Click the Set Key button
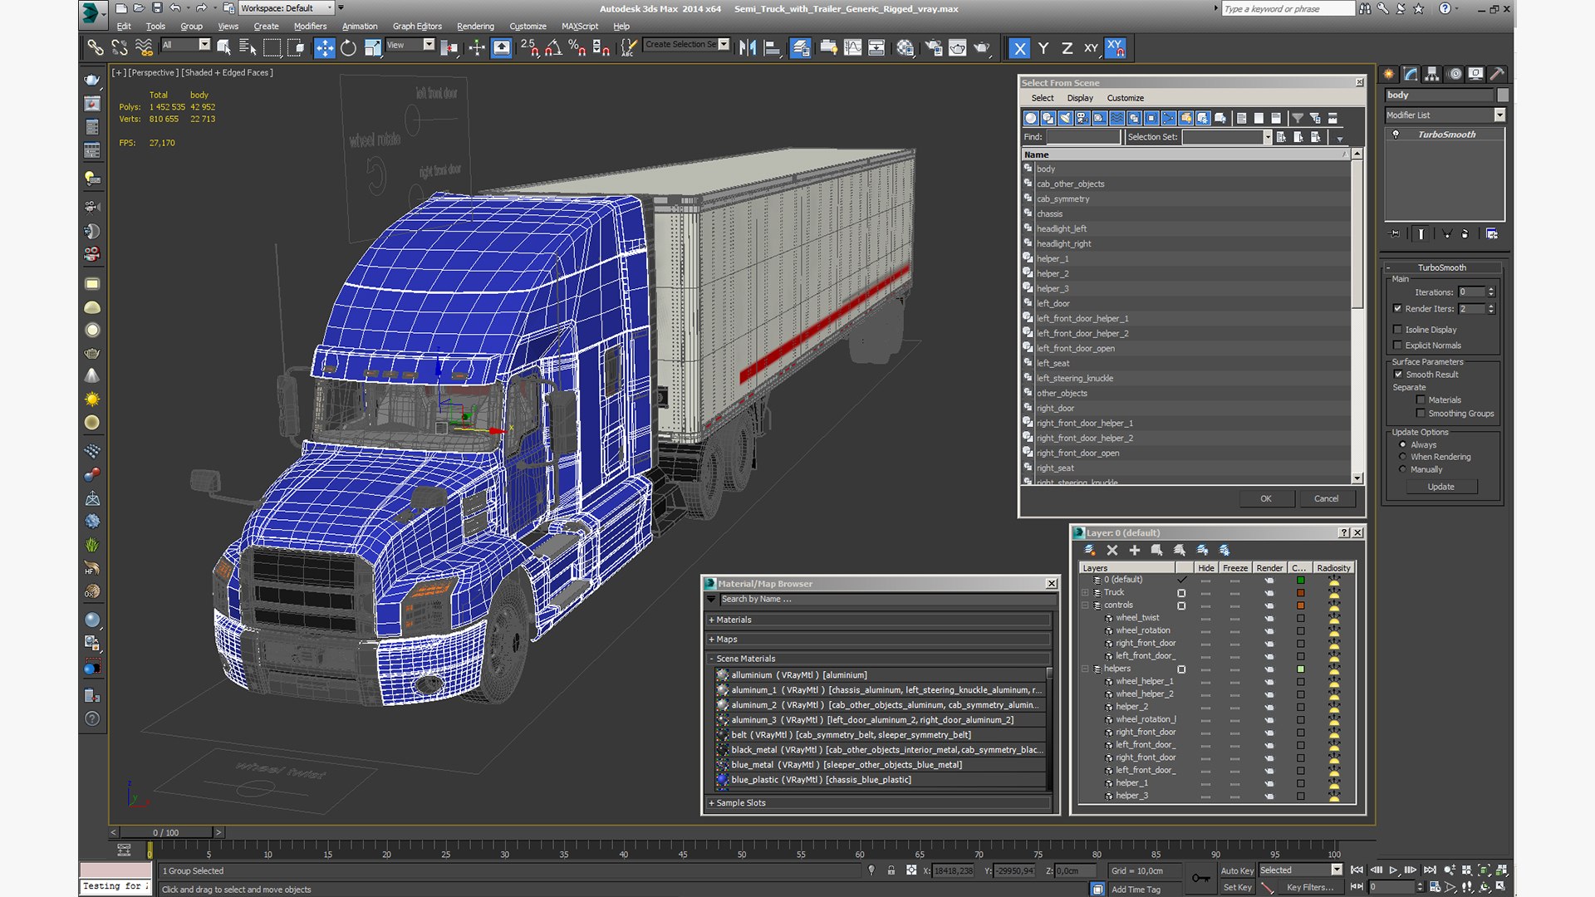The image size is (1595, 897). point(1237,888)
